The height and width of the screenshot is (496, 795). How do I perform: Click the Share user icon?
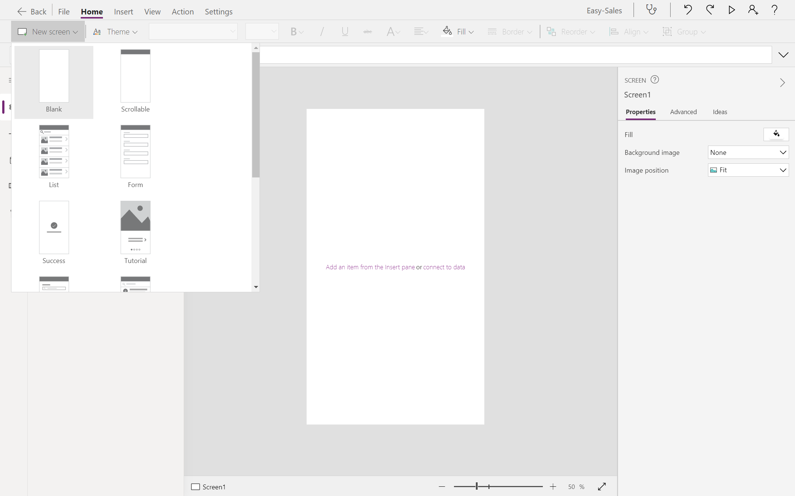[753, 10]
